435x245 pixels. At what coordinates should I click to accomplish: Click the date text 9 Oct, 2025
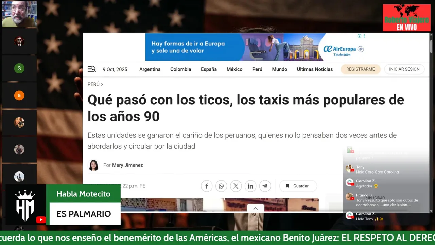(x=115, y=69)
